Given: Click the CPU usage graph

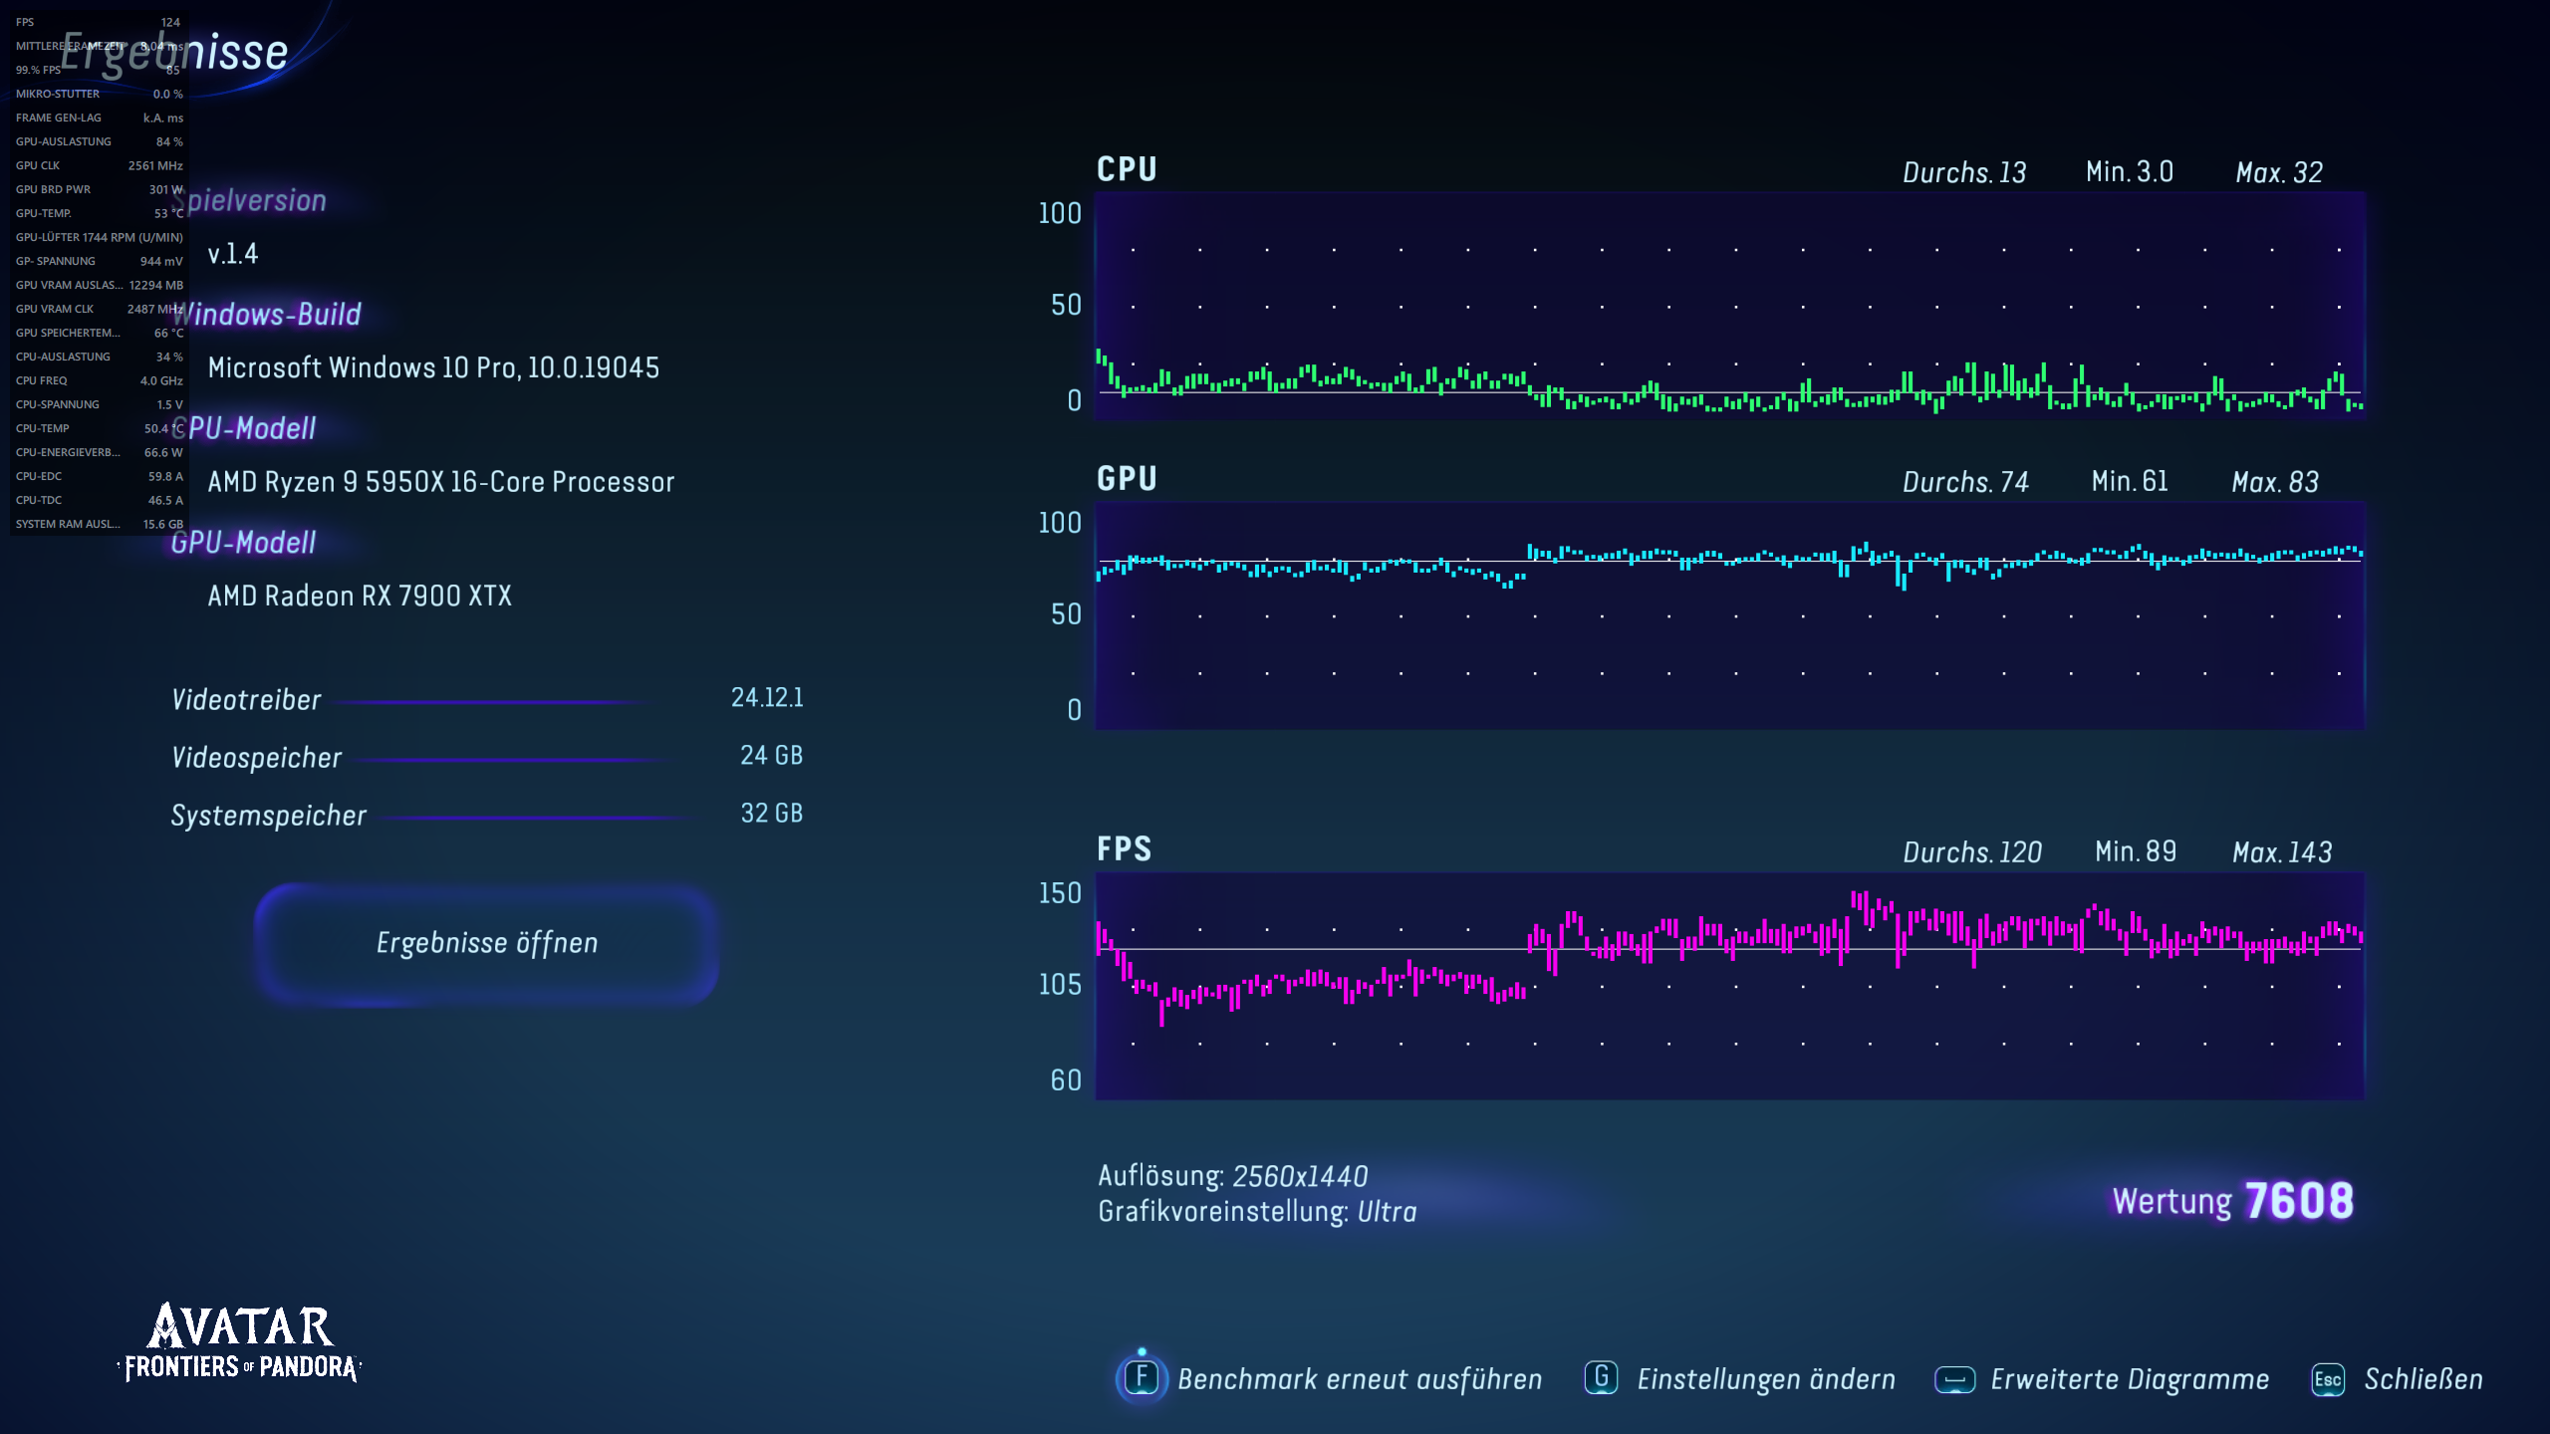Looking at the screenshot, I should pyautogui.click(x=1729, y=306).
